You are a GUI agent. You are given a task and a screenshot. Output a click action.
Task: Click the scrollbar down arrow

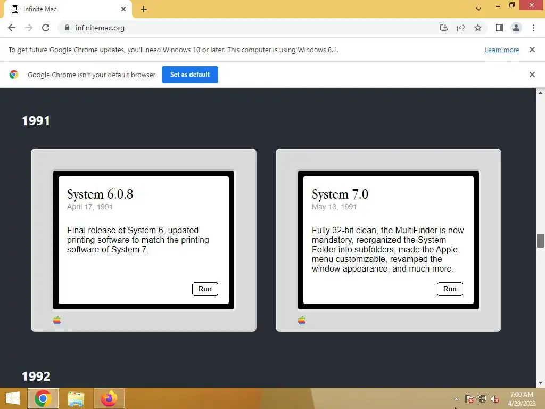pos(540,383)
